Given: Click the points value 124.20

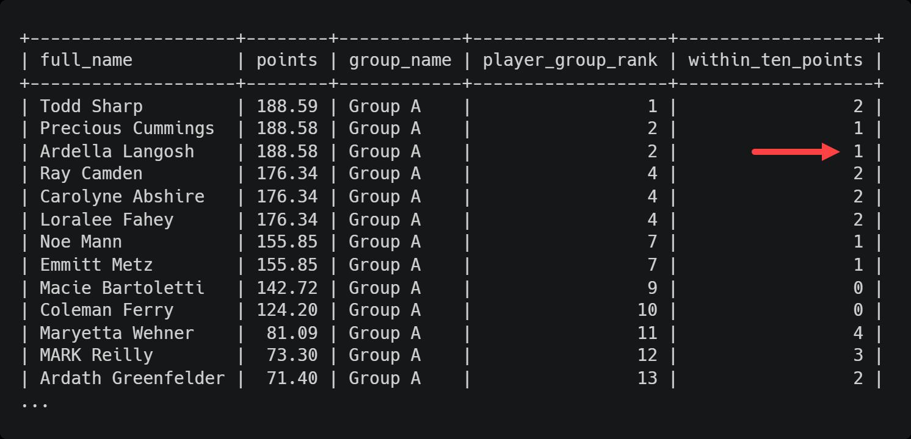Looking at the screenshot, I should pyautogui.click(x=287, y=310).
